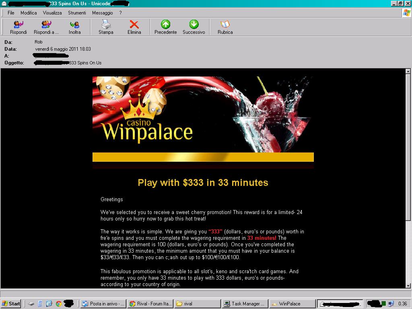
Task: Open the Visualizza menu
Action: [52, 13]
